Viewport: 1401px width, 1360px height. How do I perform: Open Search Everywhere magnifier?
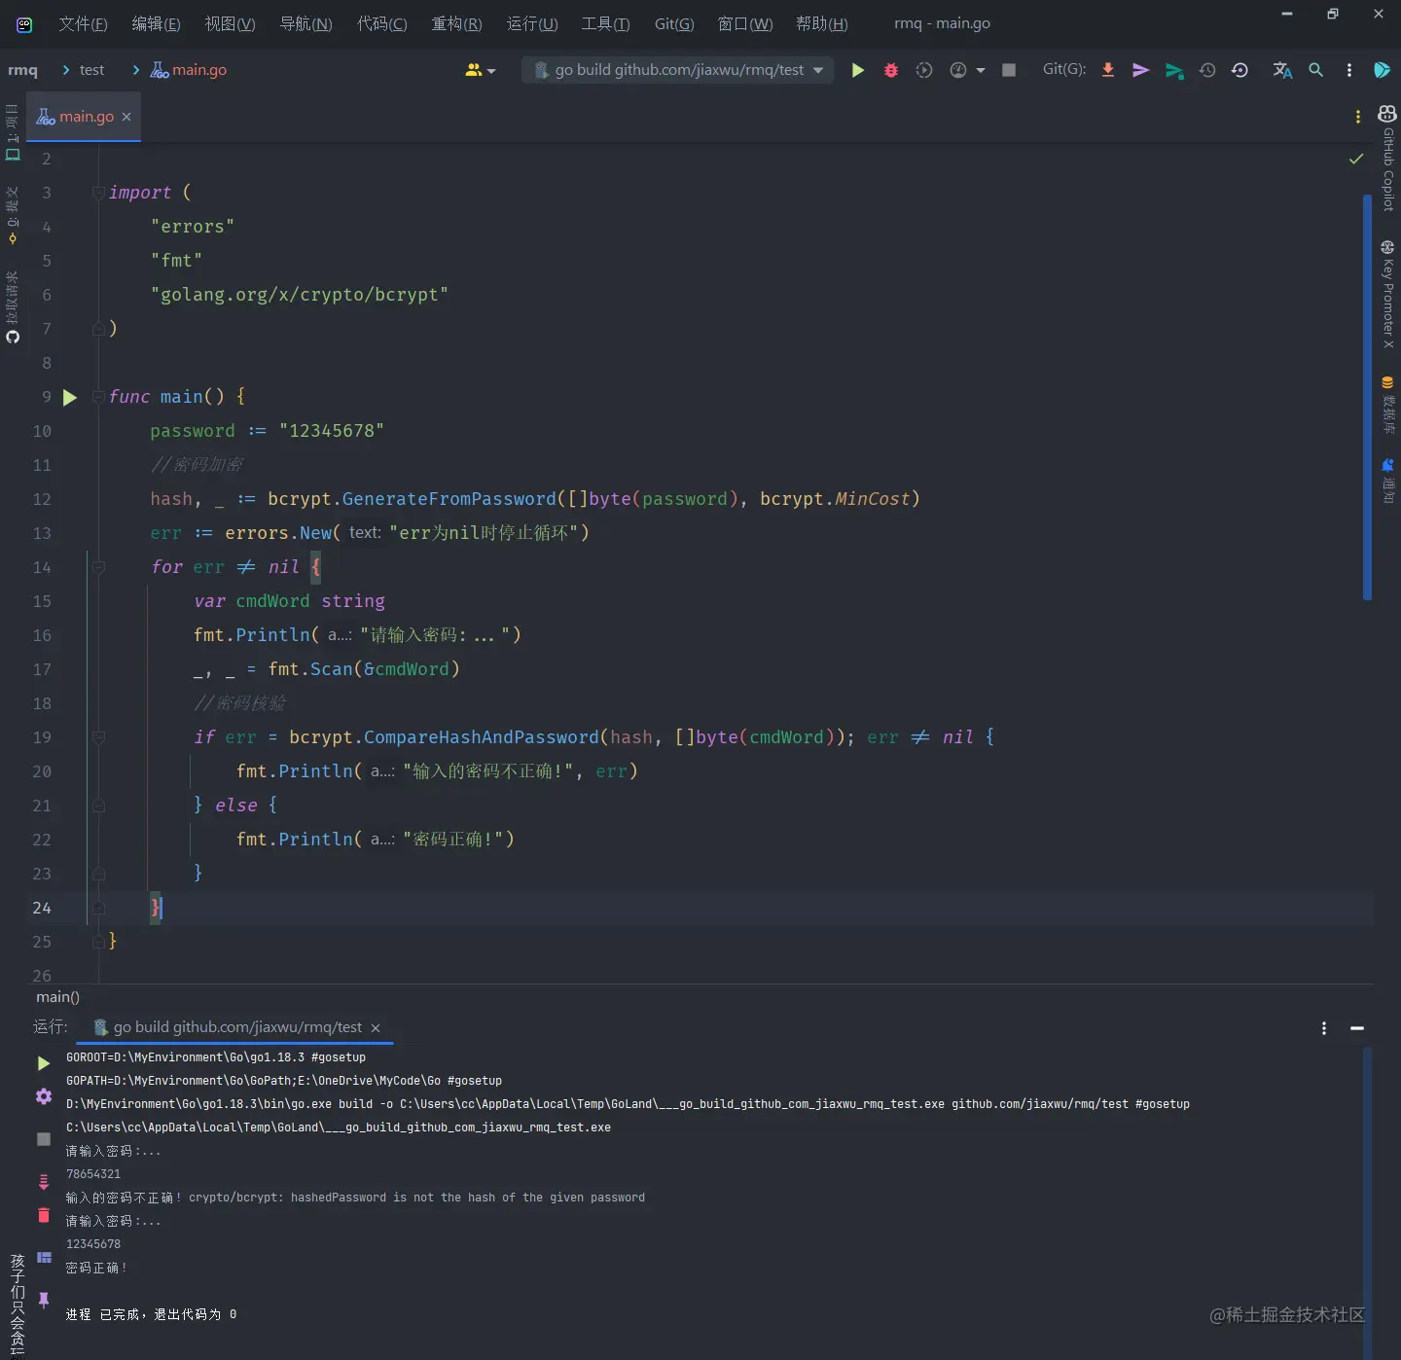coord(1315,70)
